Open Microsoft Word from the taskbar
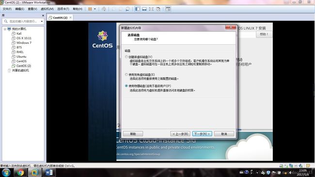 click(x=49, y=173)
